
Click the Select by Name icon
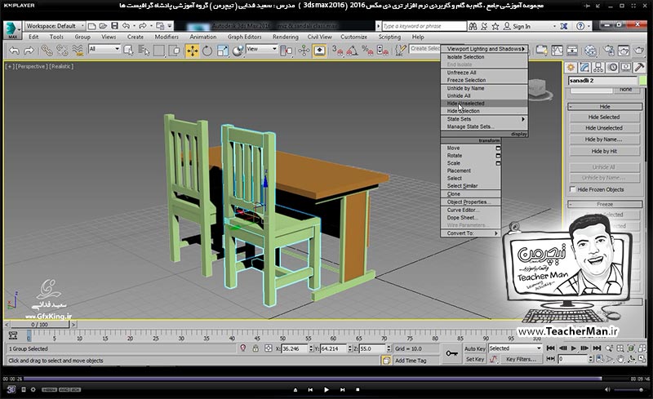144,51
